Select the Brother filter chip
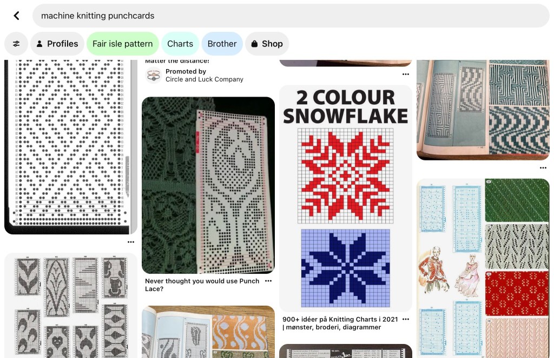This screenshot has width=554, height=358. pyautogui.click(x=222, y=44)
